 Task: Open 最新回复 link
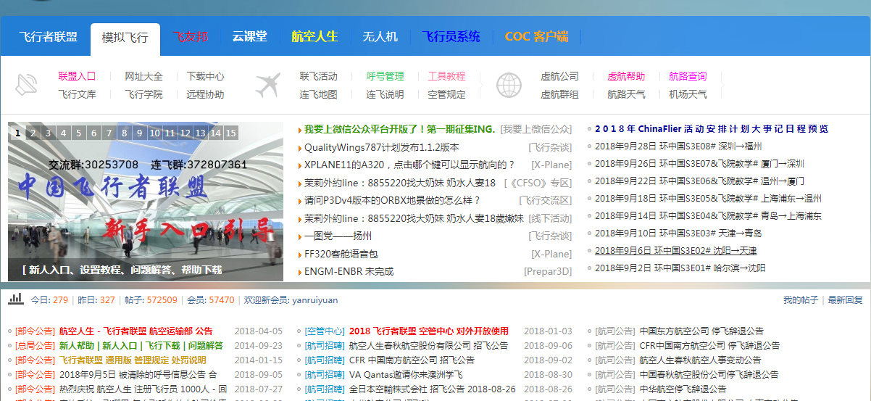846,299
